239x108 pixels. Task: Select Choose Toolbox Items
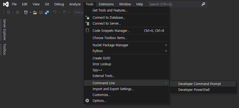click(x=127, y=38)
